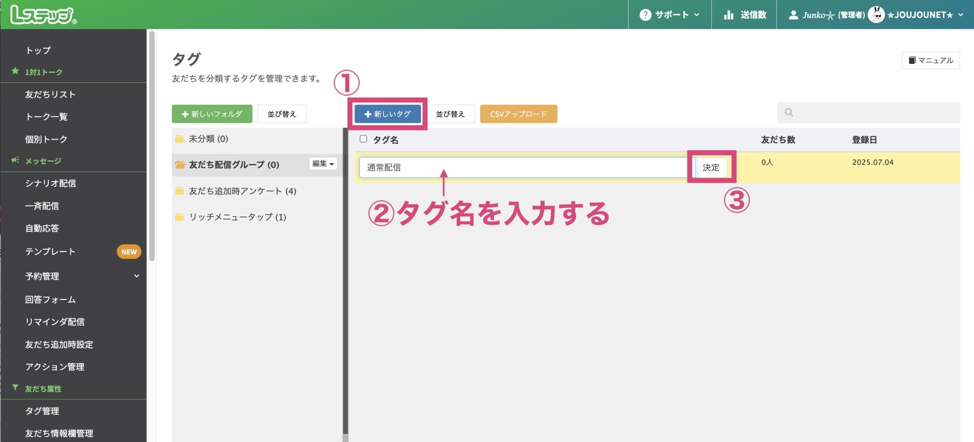Click the star icon beside 1対1トーク

(x=15, y=71)
